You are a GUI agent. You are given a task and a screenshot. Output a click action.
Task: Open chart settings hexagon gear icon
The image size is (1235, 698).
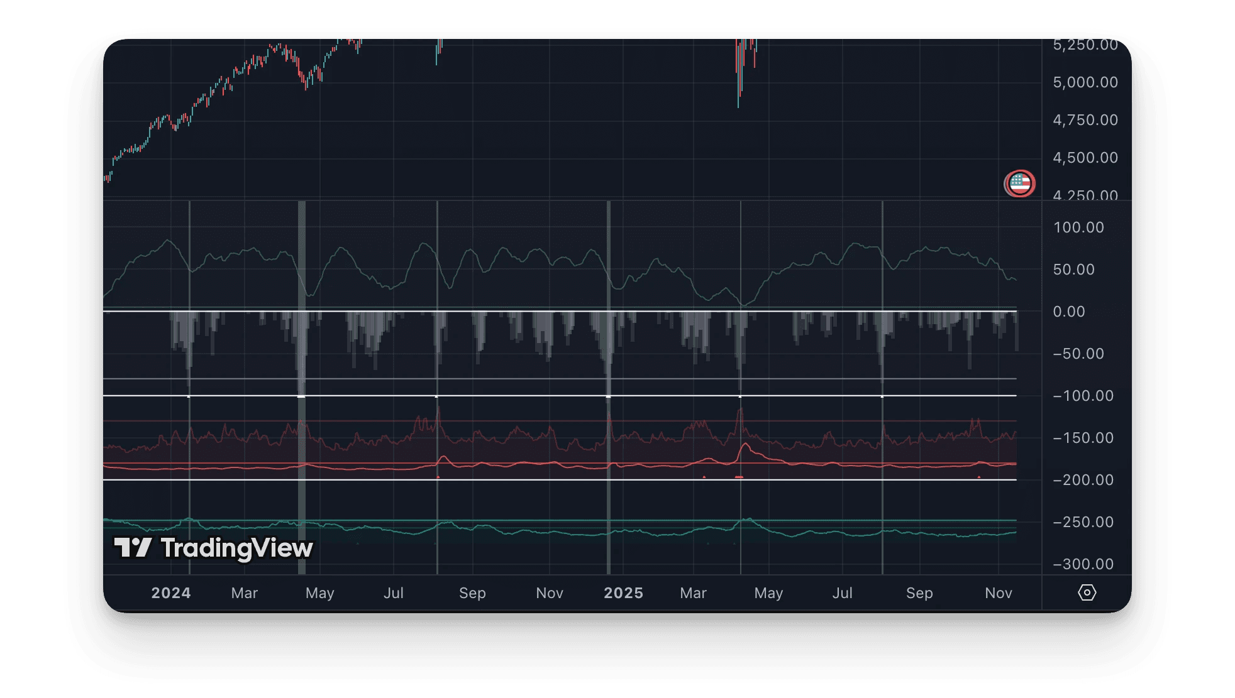point(1087,592)
